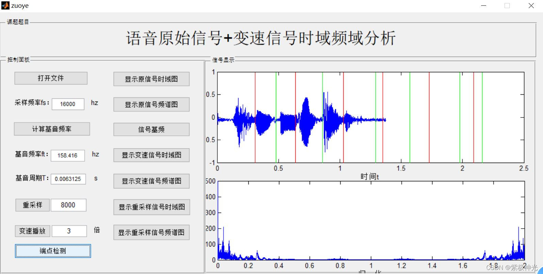Focus the 基音频率ft field showing 158.416
The height and width of the screenshot is (274, 543).
(67, 156)
